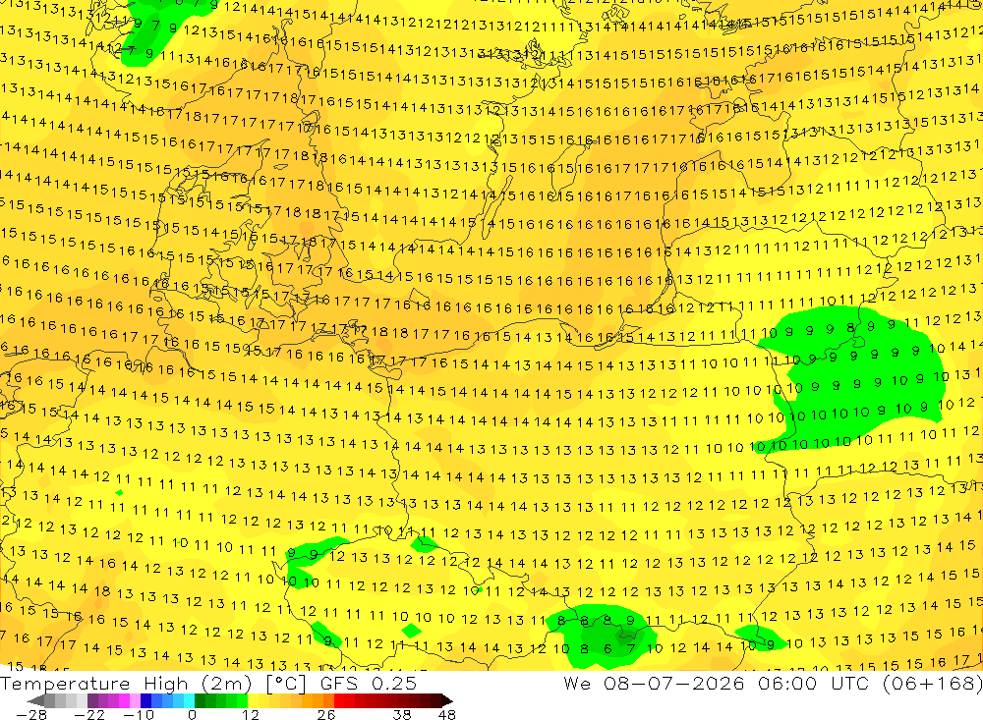The height and width of the screenshot is (720, 983).
Task: Click the gray left arrow of colorbar
Action: 35,700
